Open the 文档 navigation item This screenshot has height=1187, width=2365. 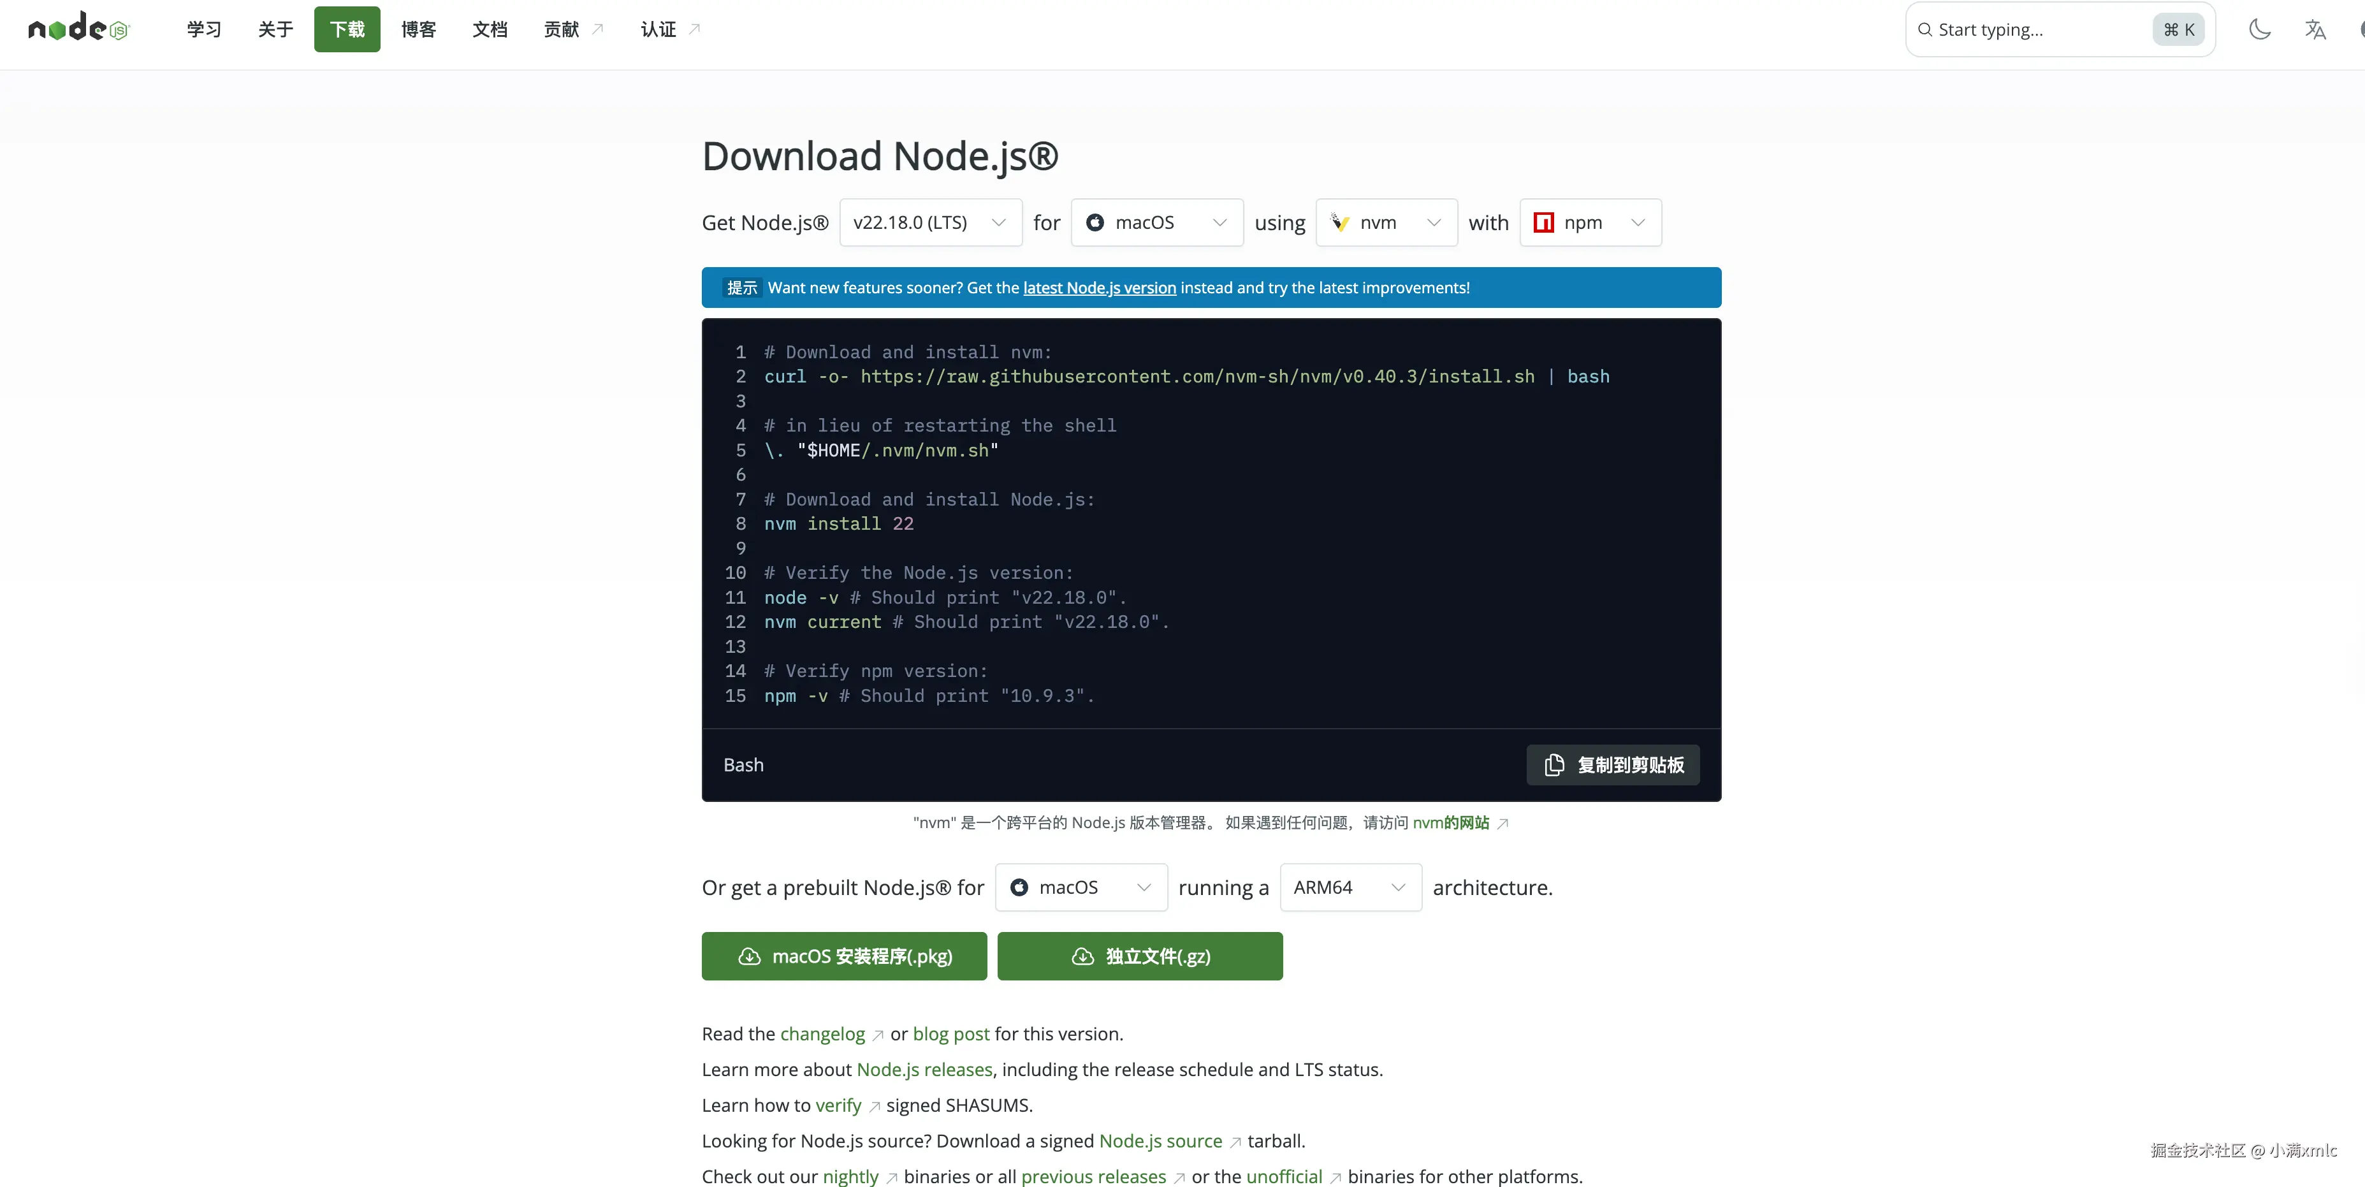tap(490, 29)
